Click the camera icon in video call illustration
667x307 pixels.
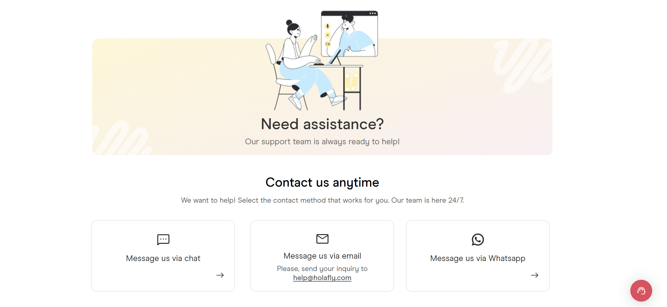328,44
